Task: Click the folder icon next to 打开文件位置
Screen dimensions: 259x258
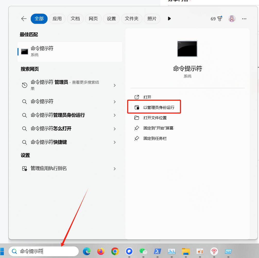Action: pyautogui.click(x=137, y=118)
